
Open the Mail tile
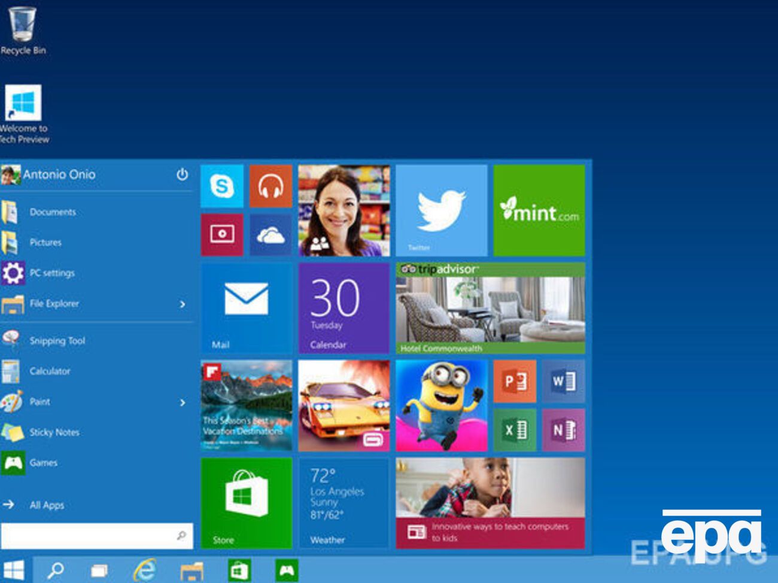click(x=247, y=308)
